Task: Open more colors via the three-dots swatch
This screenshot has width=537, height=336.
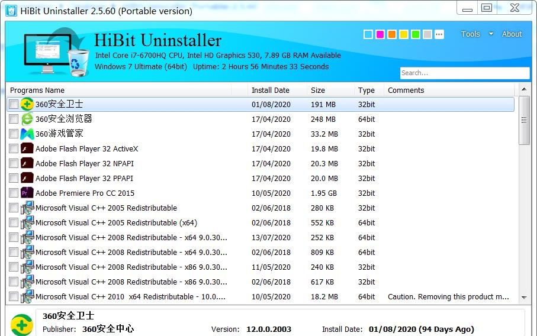Action: [439, 34]
